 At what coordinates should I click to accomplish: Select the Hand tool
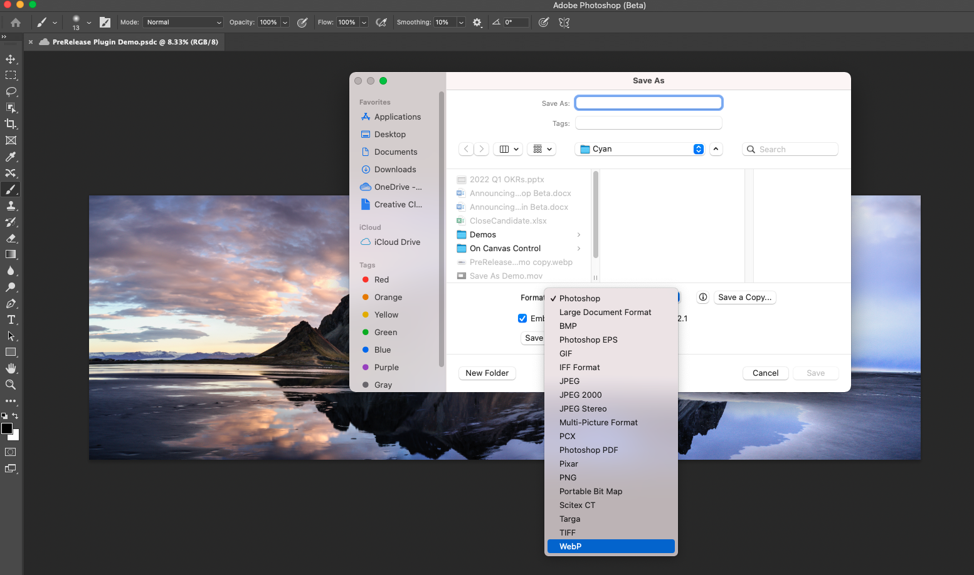[x=10, y=368]
